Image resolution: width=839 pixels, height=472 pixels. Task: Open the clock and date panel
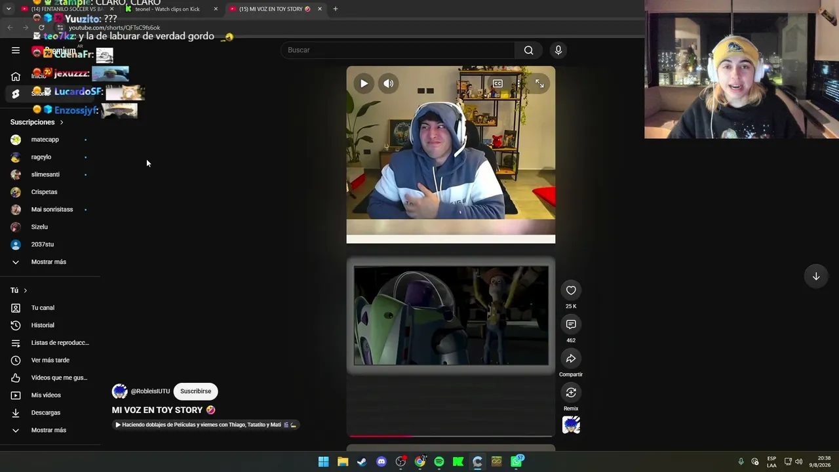coord(820,462)
